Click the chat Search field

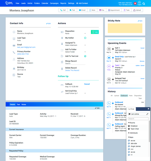click(x=138, y=119)
